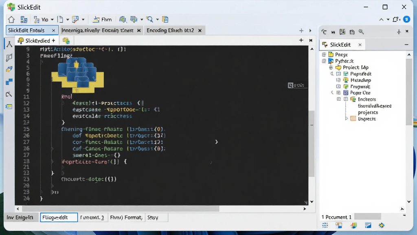Image resolution: width=417 pixels, height=235 pixels.
Task: Expand the 'Paege' tree node
Action: click(324, 54)
